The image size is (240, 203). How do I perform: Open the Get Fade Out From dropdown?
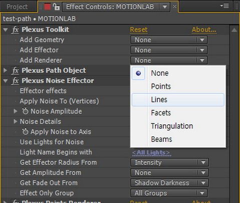coord(169,183)
